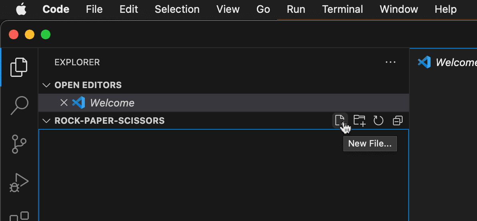This screenshot has height=221, width=477.
Task: Select Welcome in Open Editors list
Action: (x=112, y=103)
